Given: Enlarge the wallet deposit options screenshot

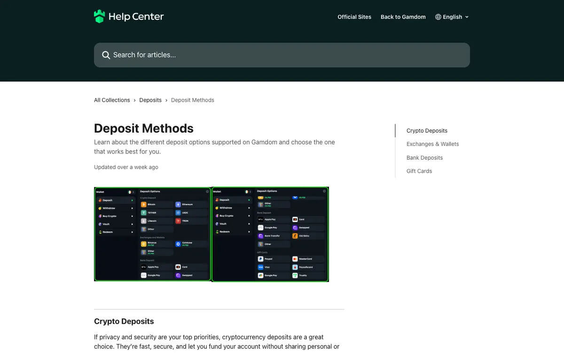Looking at the screenshot, I should [211, 234].
